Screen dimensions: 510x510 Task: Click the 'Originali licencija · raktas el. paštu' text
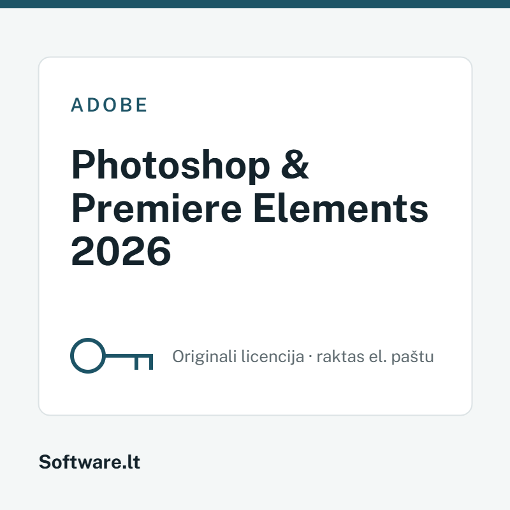(x=303, y=356)
